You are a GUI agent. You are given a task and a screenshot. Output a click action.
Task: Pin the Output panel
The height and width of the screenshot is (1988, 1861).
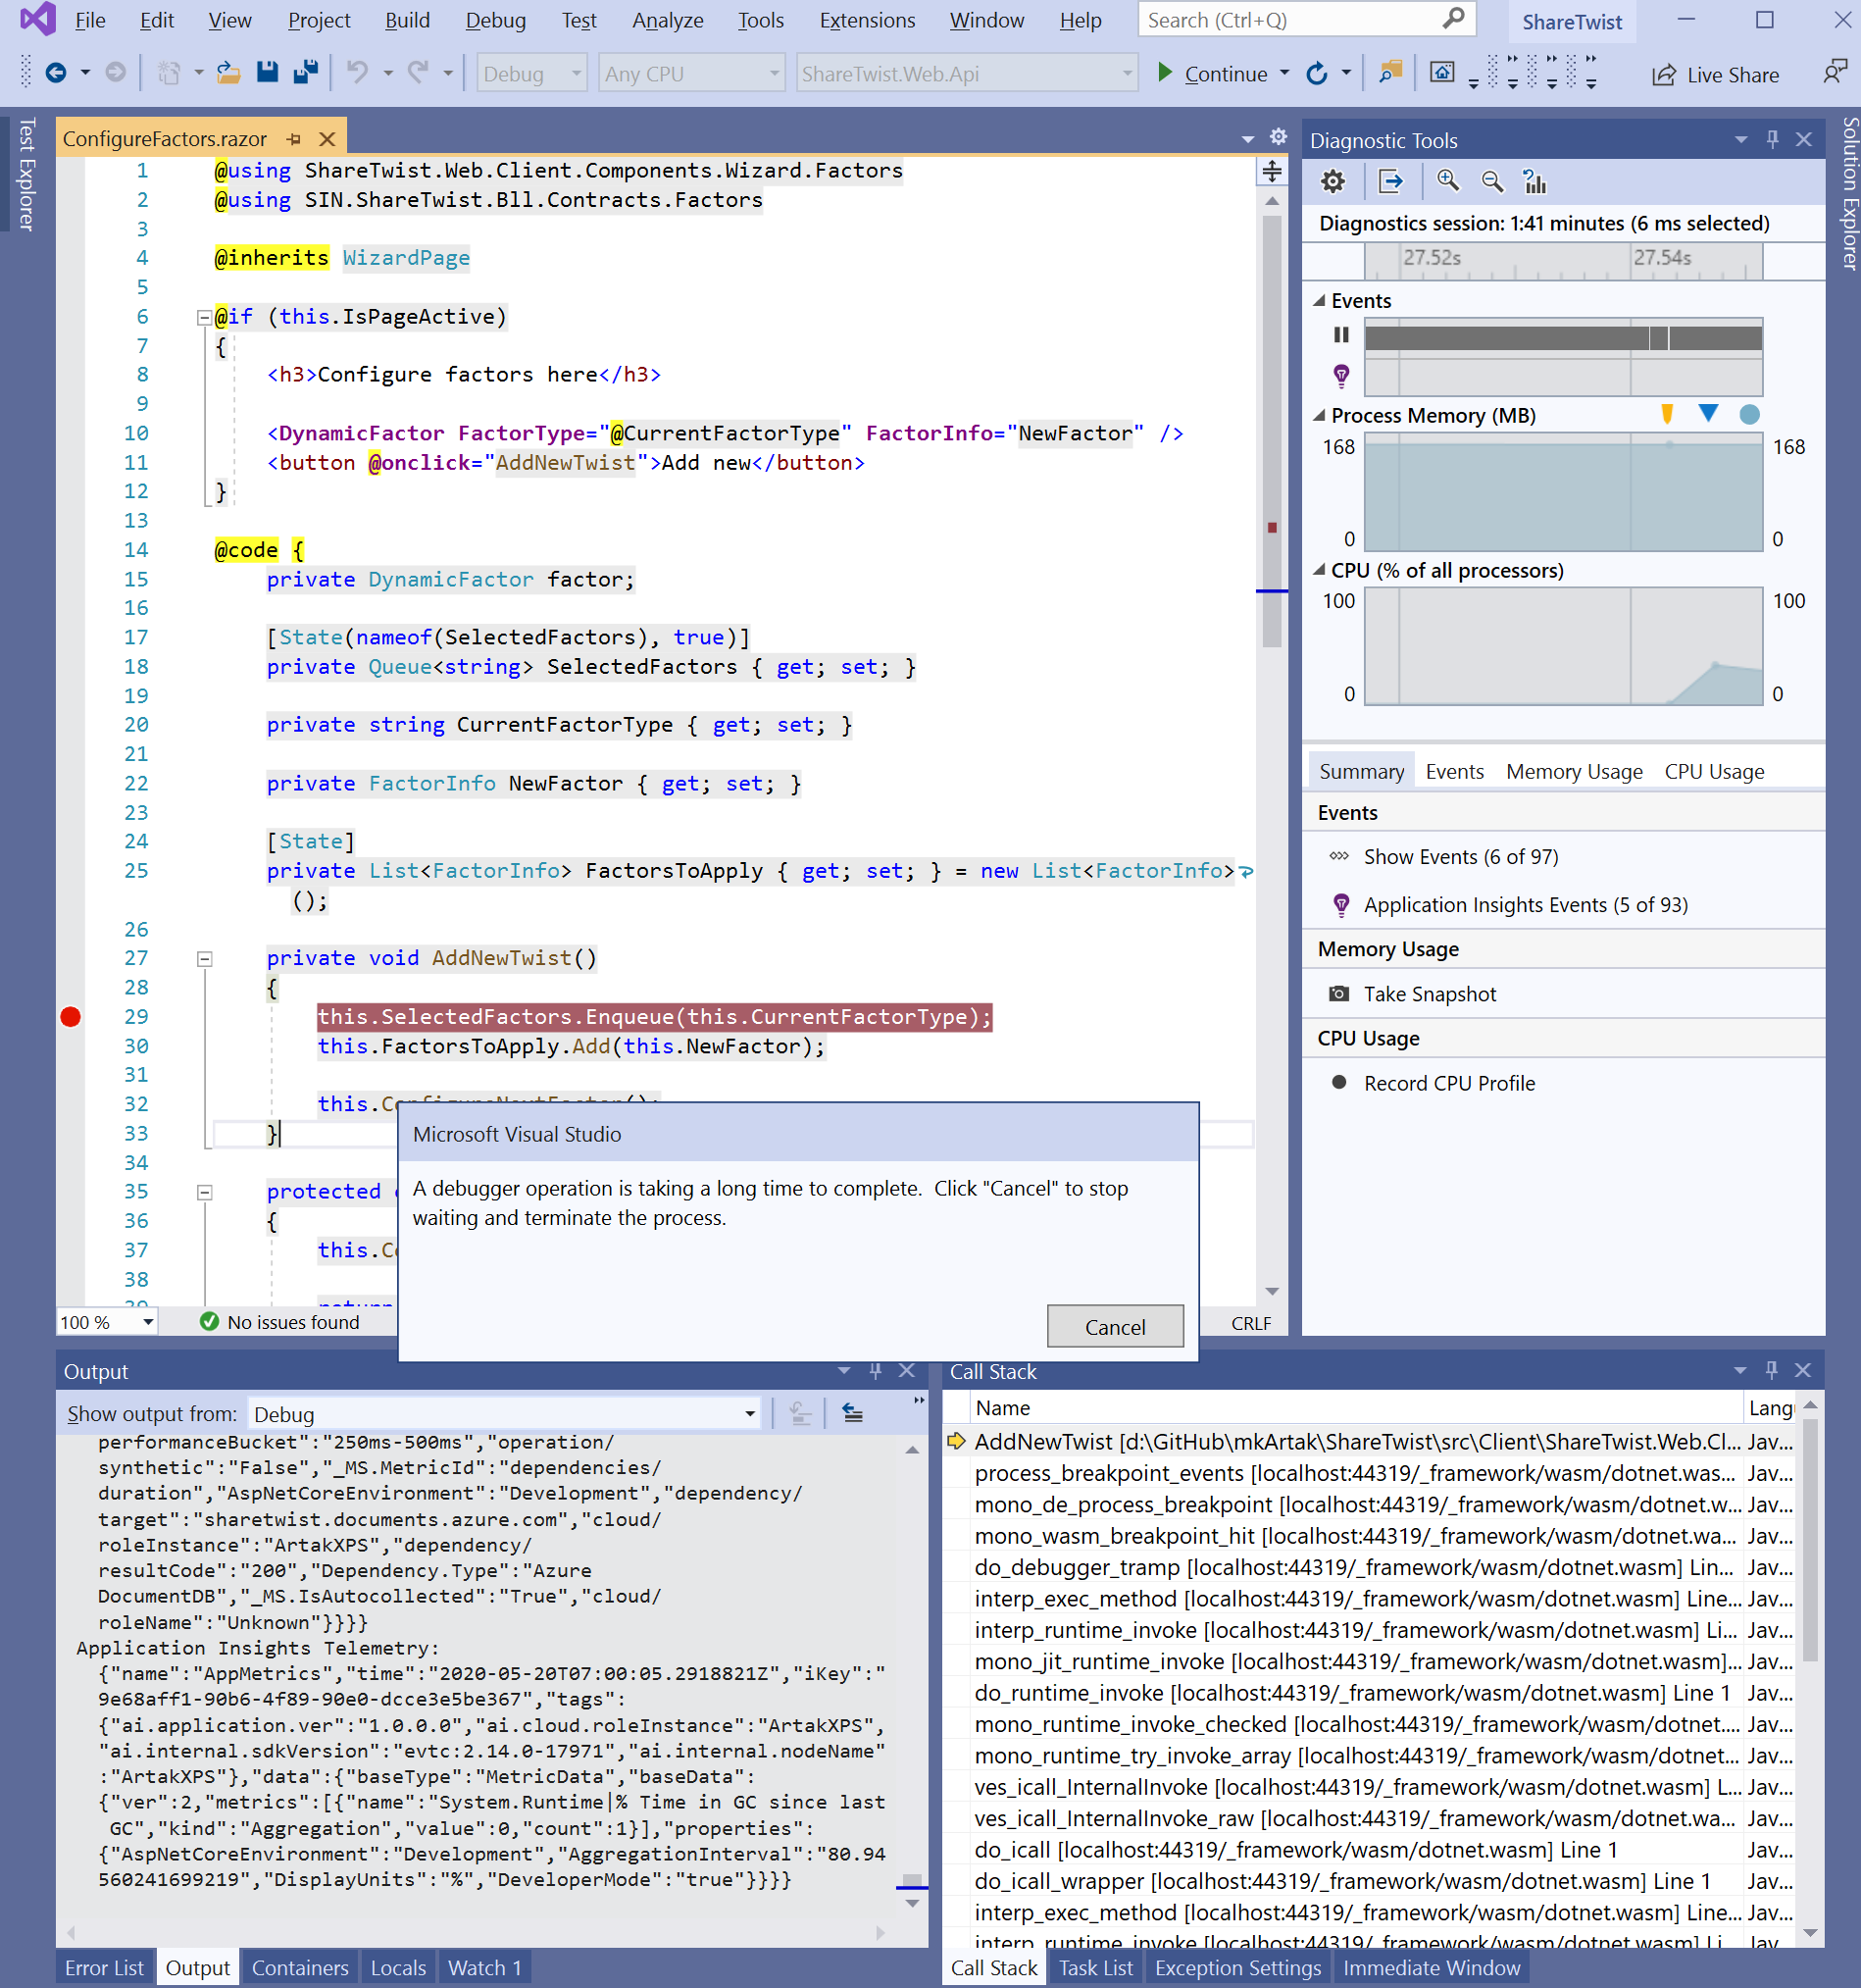pos(875,1371)
